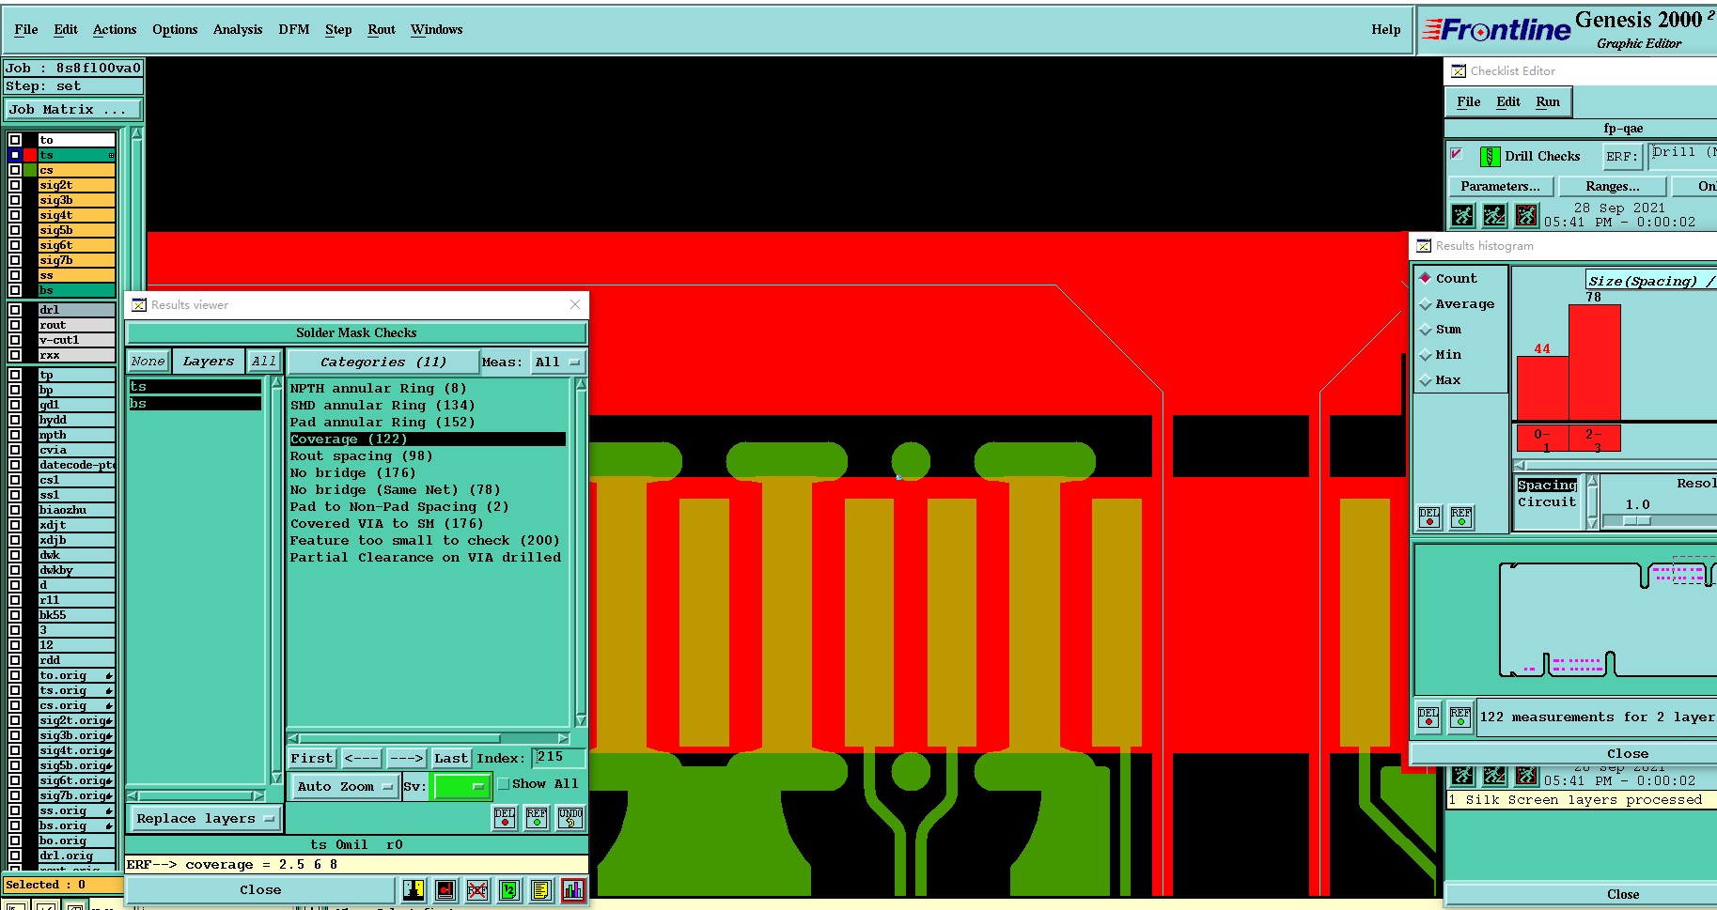Click the Last result button
The image size is (1717, 910).
pos(451,758)
